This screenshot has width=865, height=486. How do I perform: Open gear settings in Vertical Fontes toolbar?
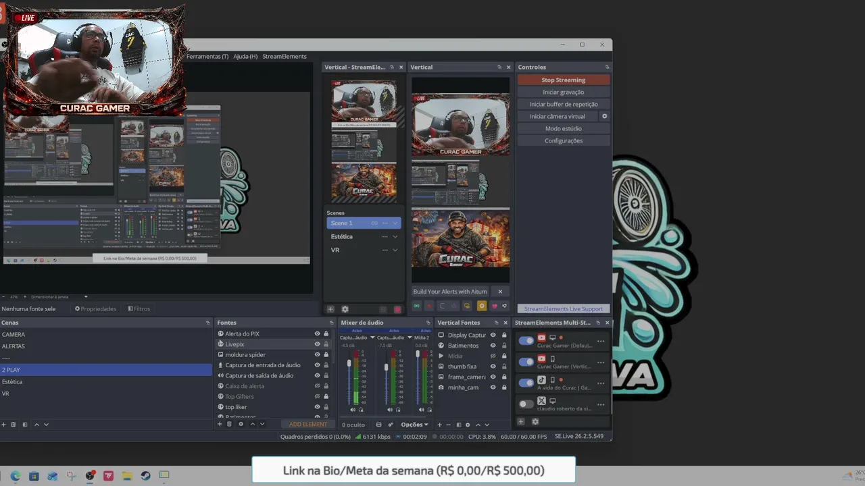point(468,425)
